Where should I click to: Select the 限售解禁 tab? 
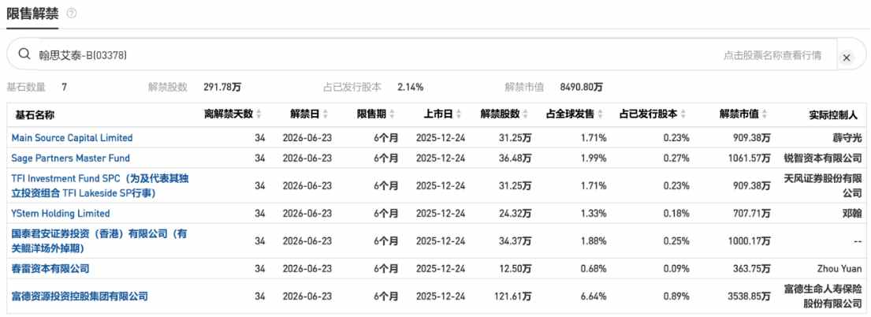(32, 13)
